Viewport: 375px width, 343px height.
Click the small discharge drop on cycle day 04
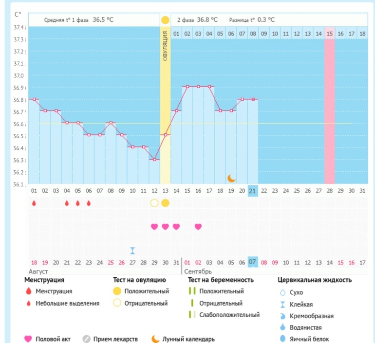point(67,203)
